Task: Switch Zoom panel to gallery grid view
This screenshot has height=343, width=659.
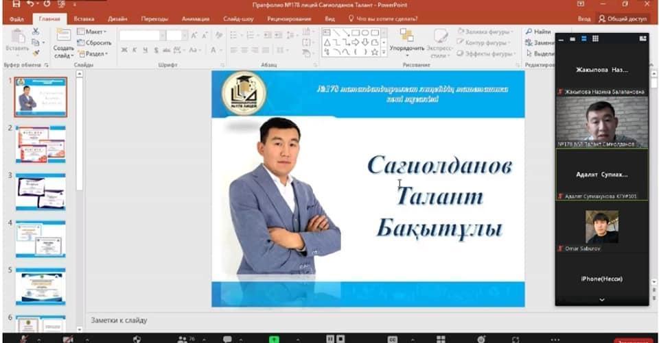Action: click(595, 39)
